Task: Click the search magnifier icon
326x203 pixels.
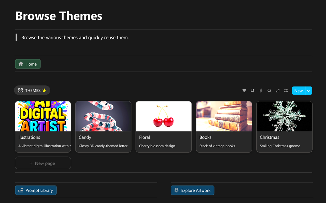Action: click(269, 91)
